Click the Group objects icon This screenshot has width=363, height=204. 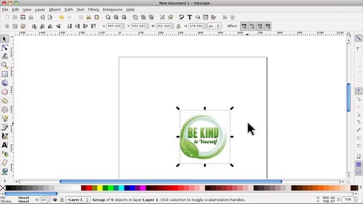coord(163,18)
